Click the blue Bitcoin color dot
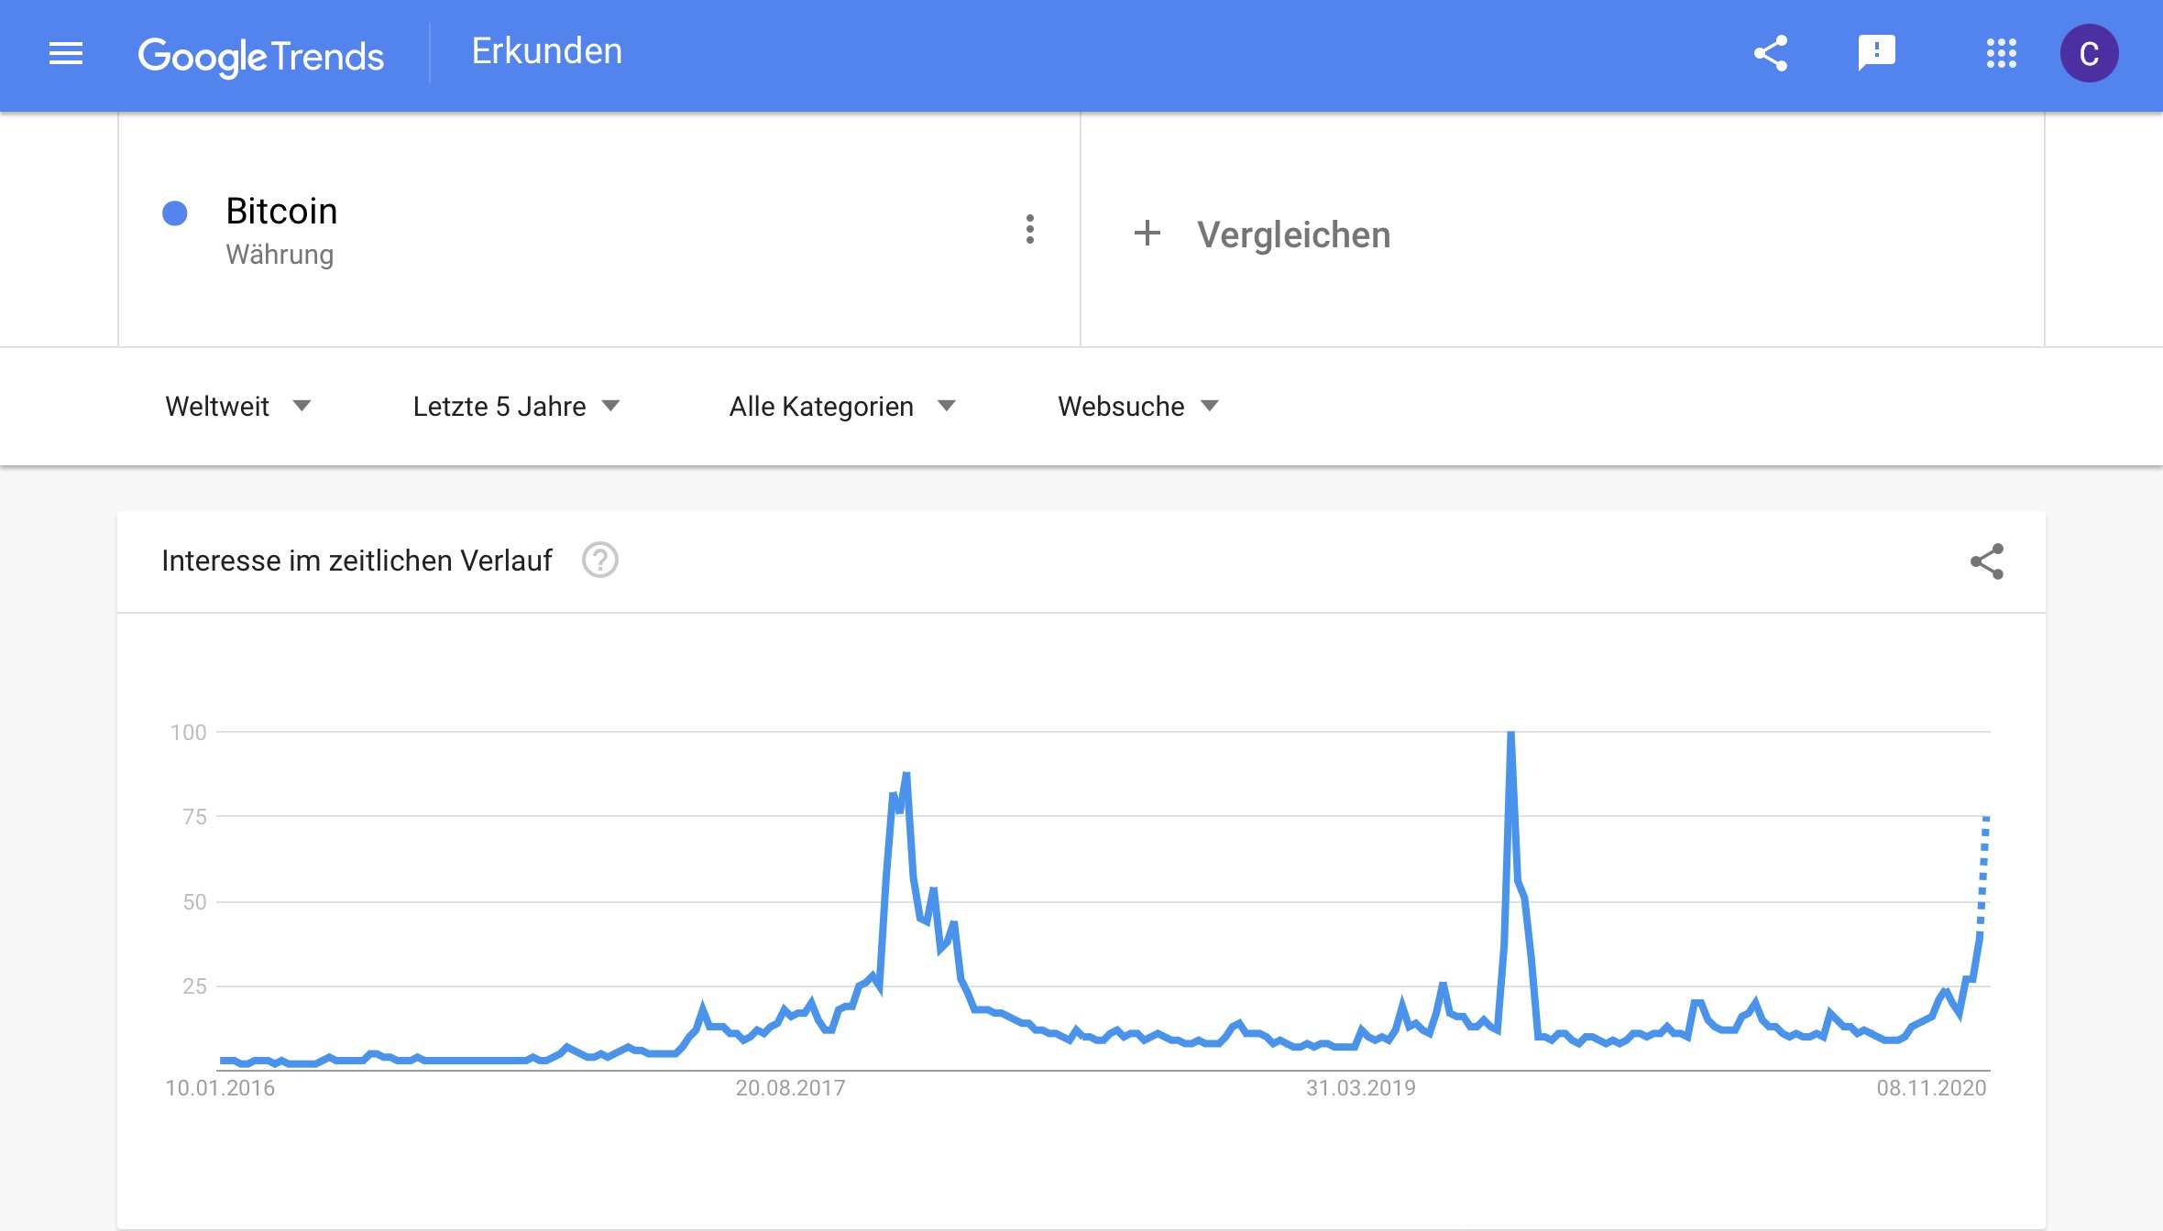The width and height of the screenshot is (2163, 1231). click(175, 213)
